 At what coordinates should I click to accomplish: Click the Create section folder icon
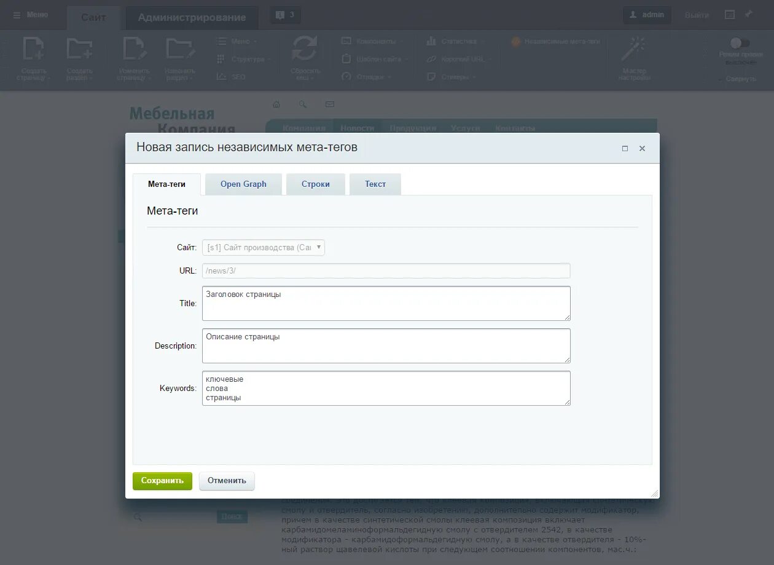click(x=80, y=50)
